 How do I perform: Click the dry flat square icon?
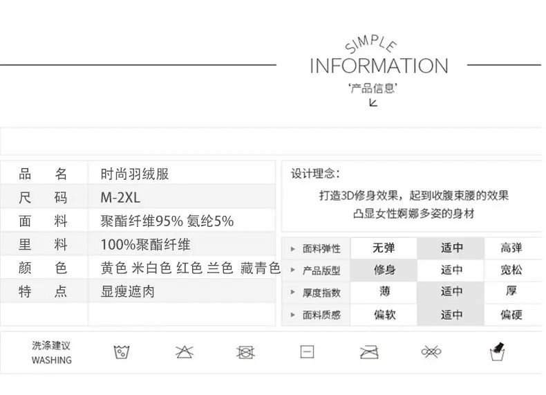307,352
